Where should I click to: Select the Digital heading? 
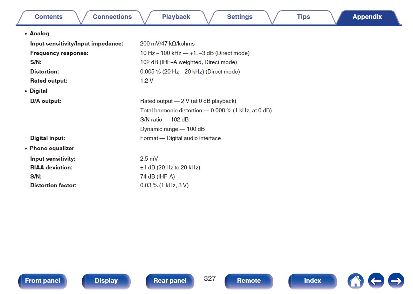pyautogui.click(x=39, y=91)
